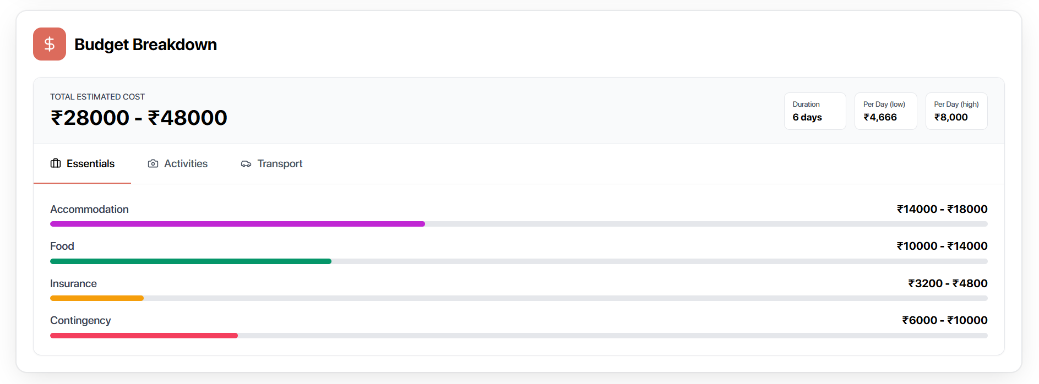Click the red dollar sign icon
The height and width of the screenshot is (384, 1039).
click(50, 44)
